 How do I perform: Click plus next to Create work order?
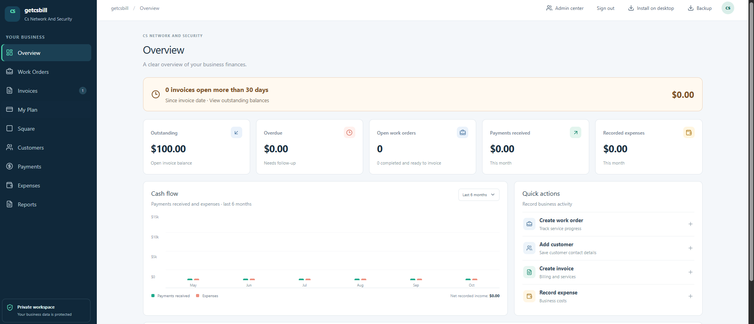coord(690,224)
